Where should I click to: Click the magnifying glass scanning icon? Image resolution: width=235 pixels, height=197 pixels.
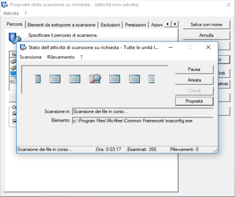click(95, 78)
